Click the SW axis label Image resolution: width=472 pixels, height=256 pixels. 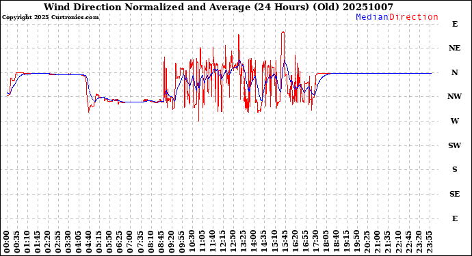pos(454,145)
